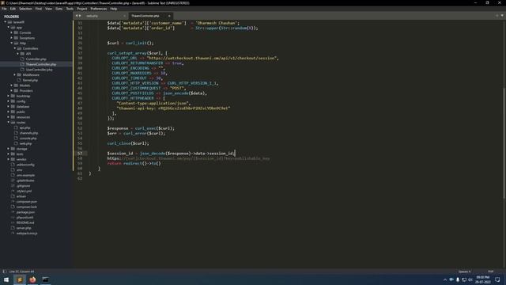Expand the config folder
This screenshot has width=506, height=285.
pos(9,101)
